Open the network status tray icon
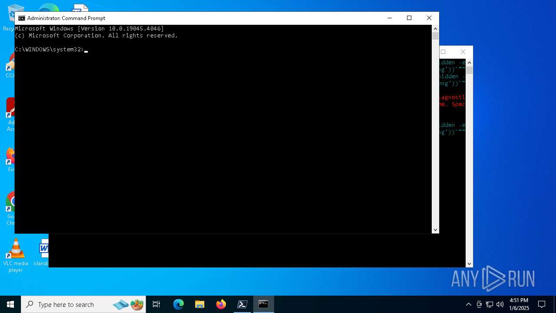The image size is (556, 313). 490,304
